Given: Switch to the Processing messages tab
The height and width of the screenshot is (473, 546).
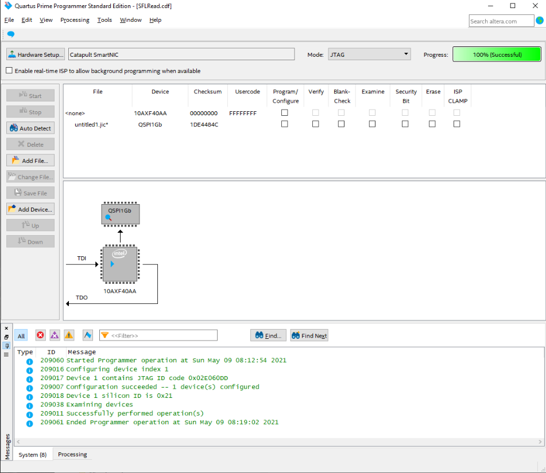Looking at the screenshot, I should 72,455.
